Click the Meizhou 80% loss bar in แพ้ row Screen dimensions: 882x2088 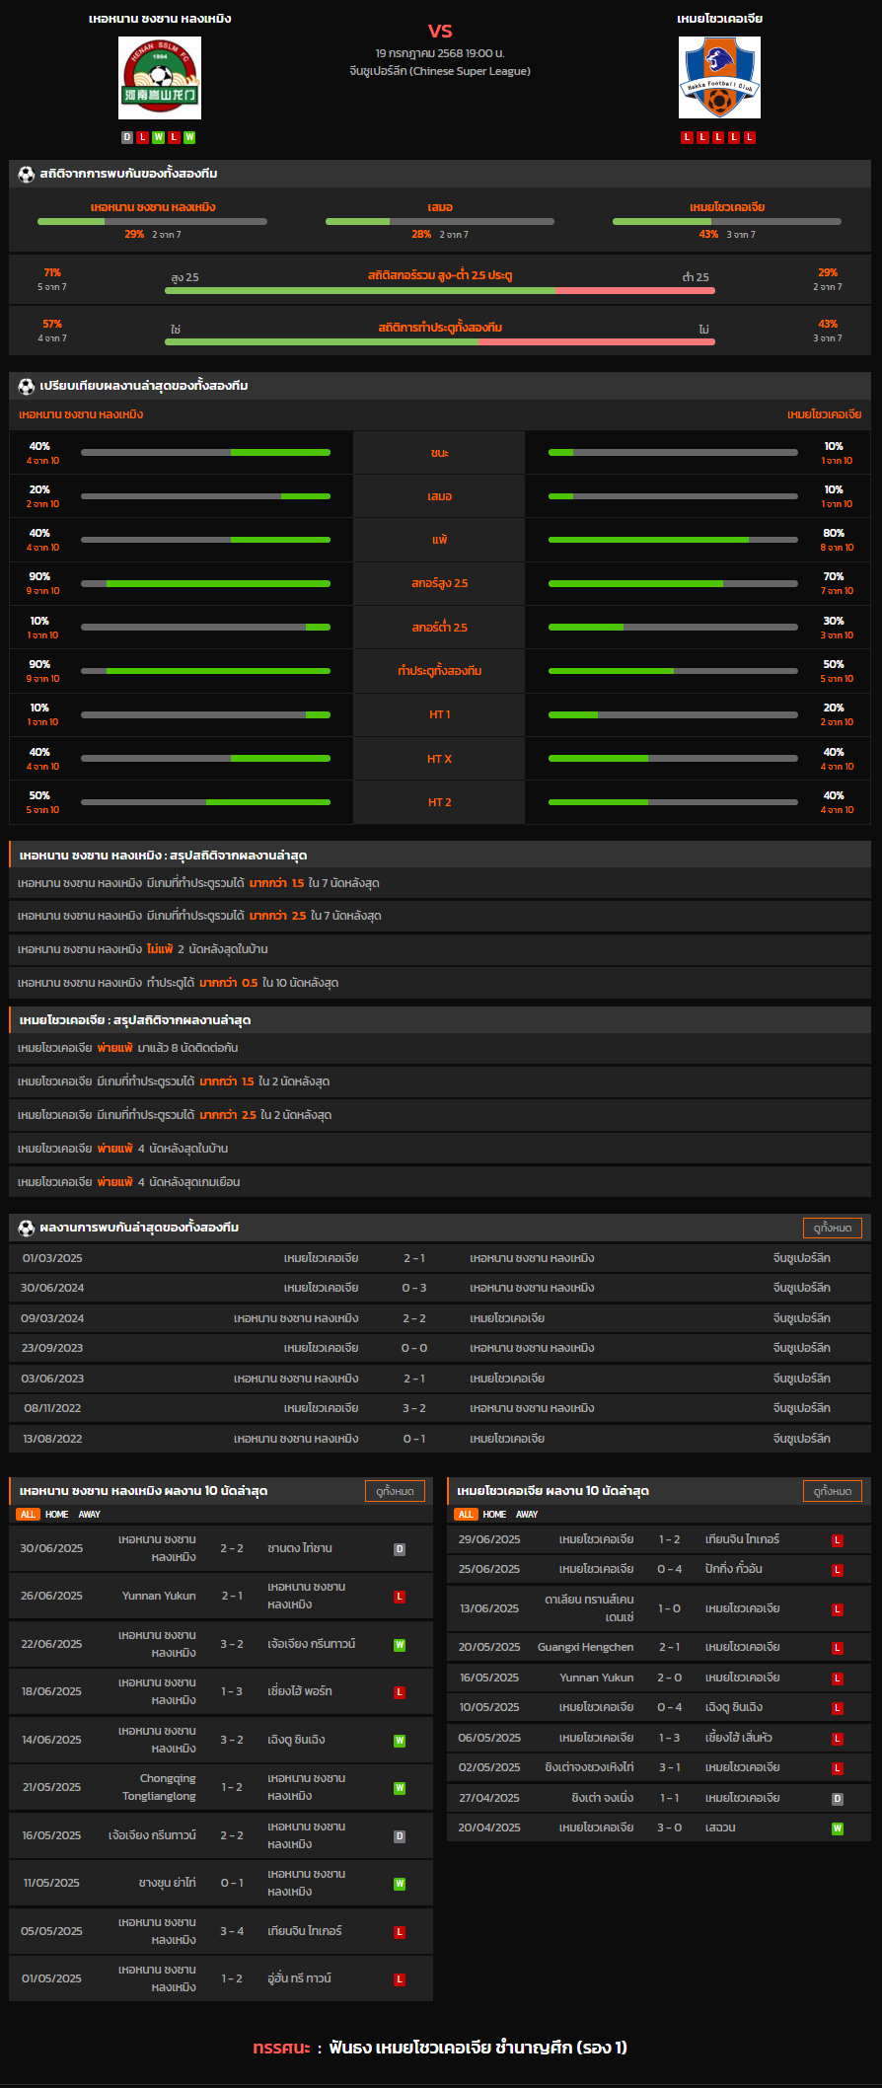pos(673,541)
